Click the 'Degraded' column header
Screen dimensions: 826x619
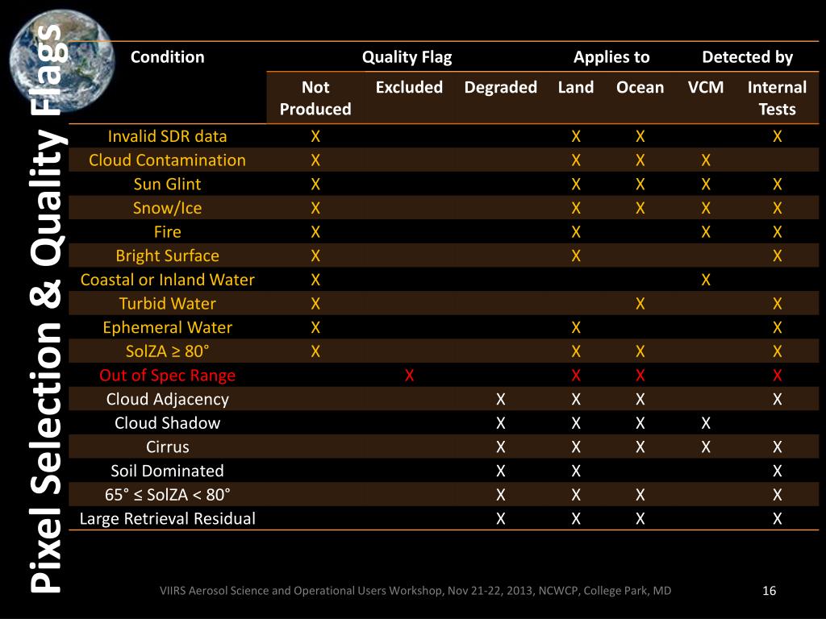[x=500, y=87]
